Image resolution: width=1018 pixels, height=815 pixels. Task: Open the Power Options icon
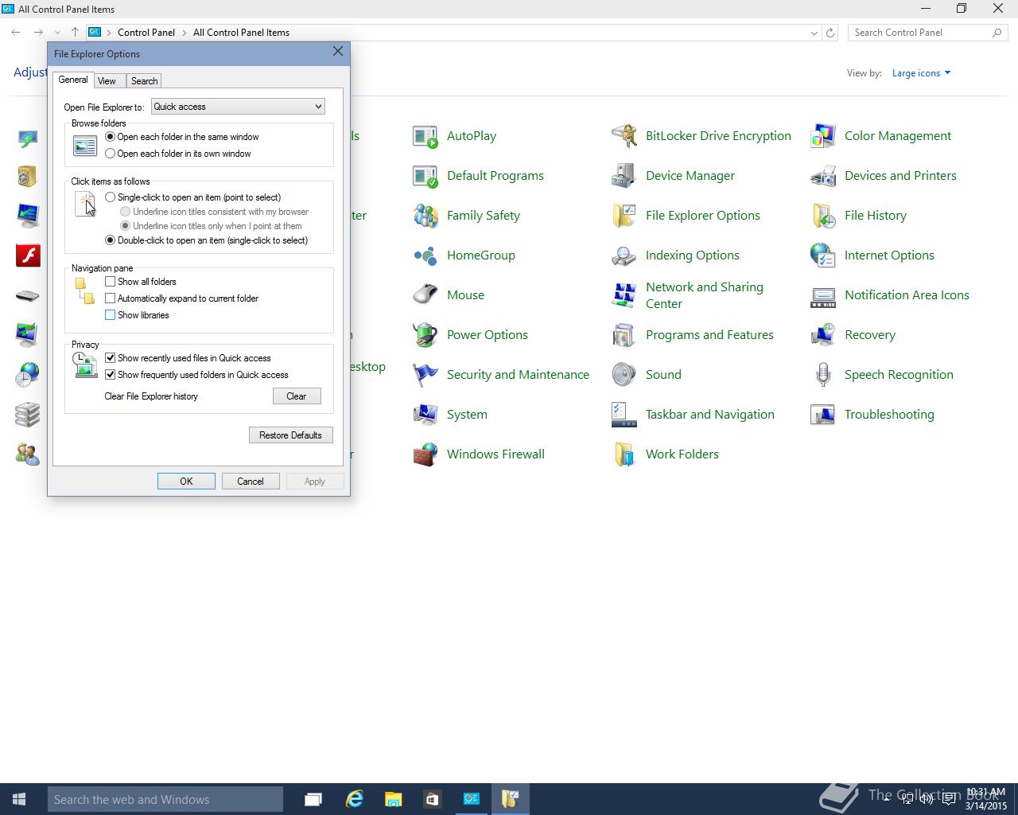click(x=425, y=335)
